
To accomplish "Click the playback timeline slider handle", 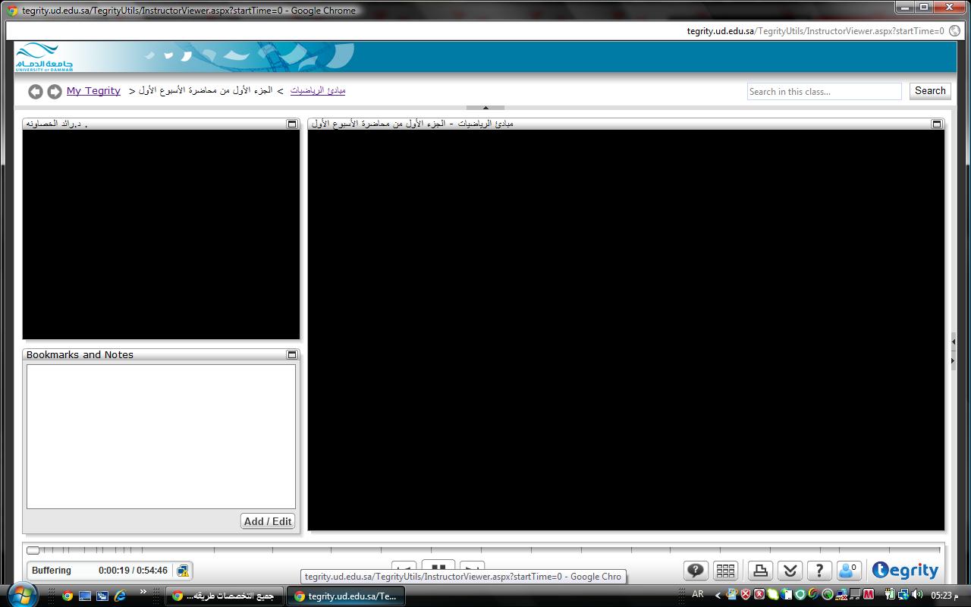I will [x=33, y=550].
